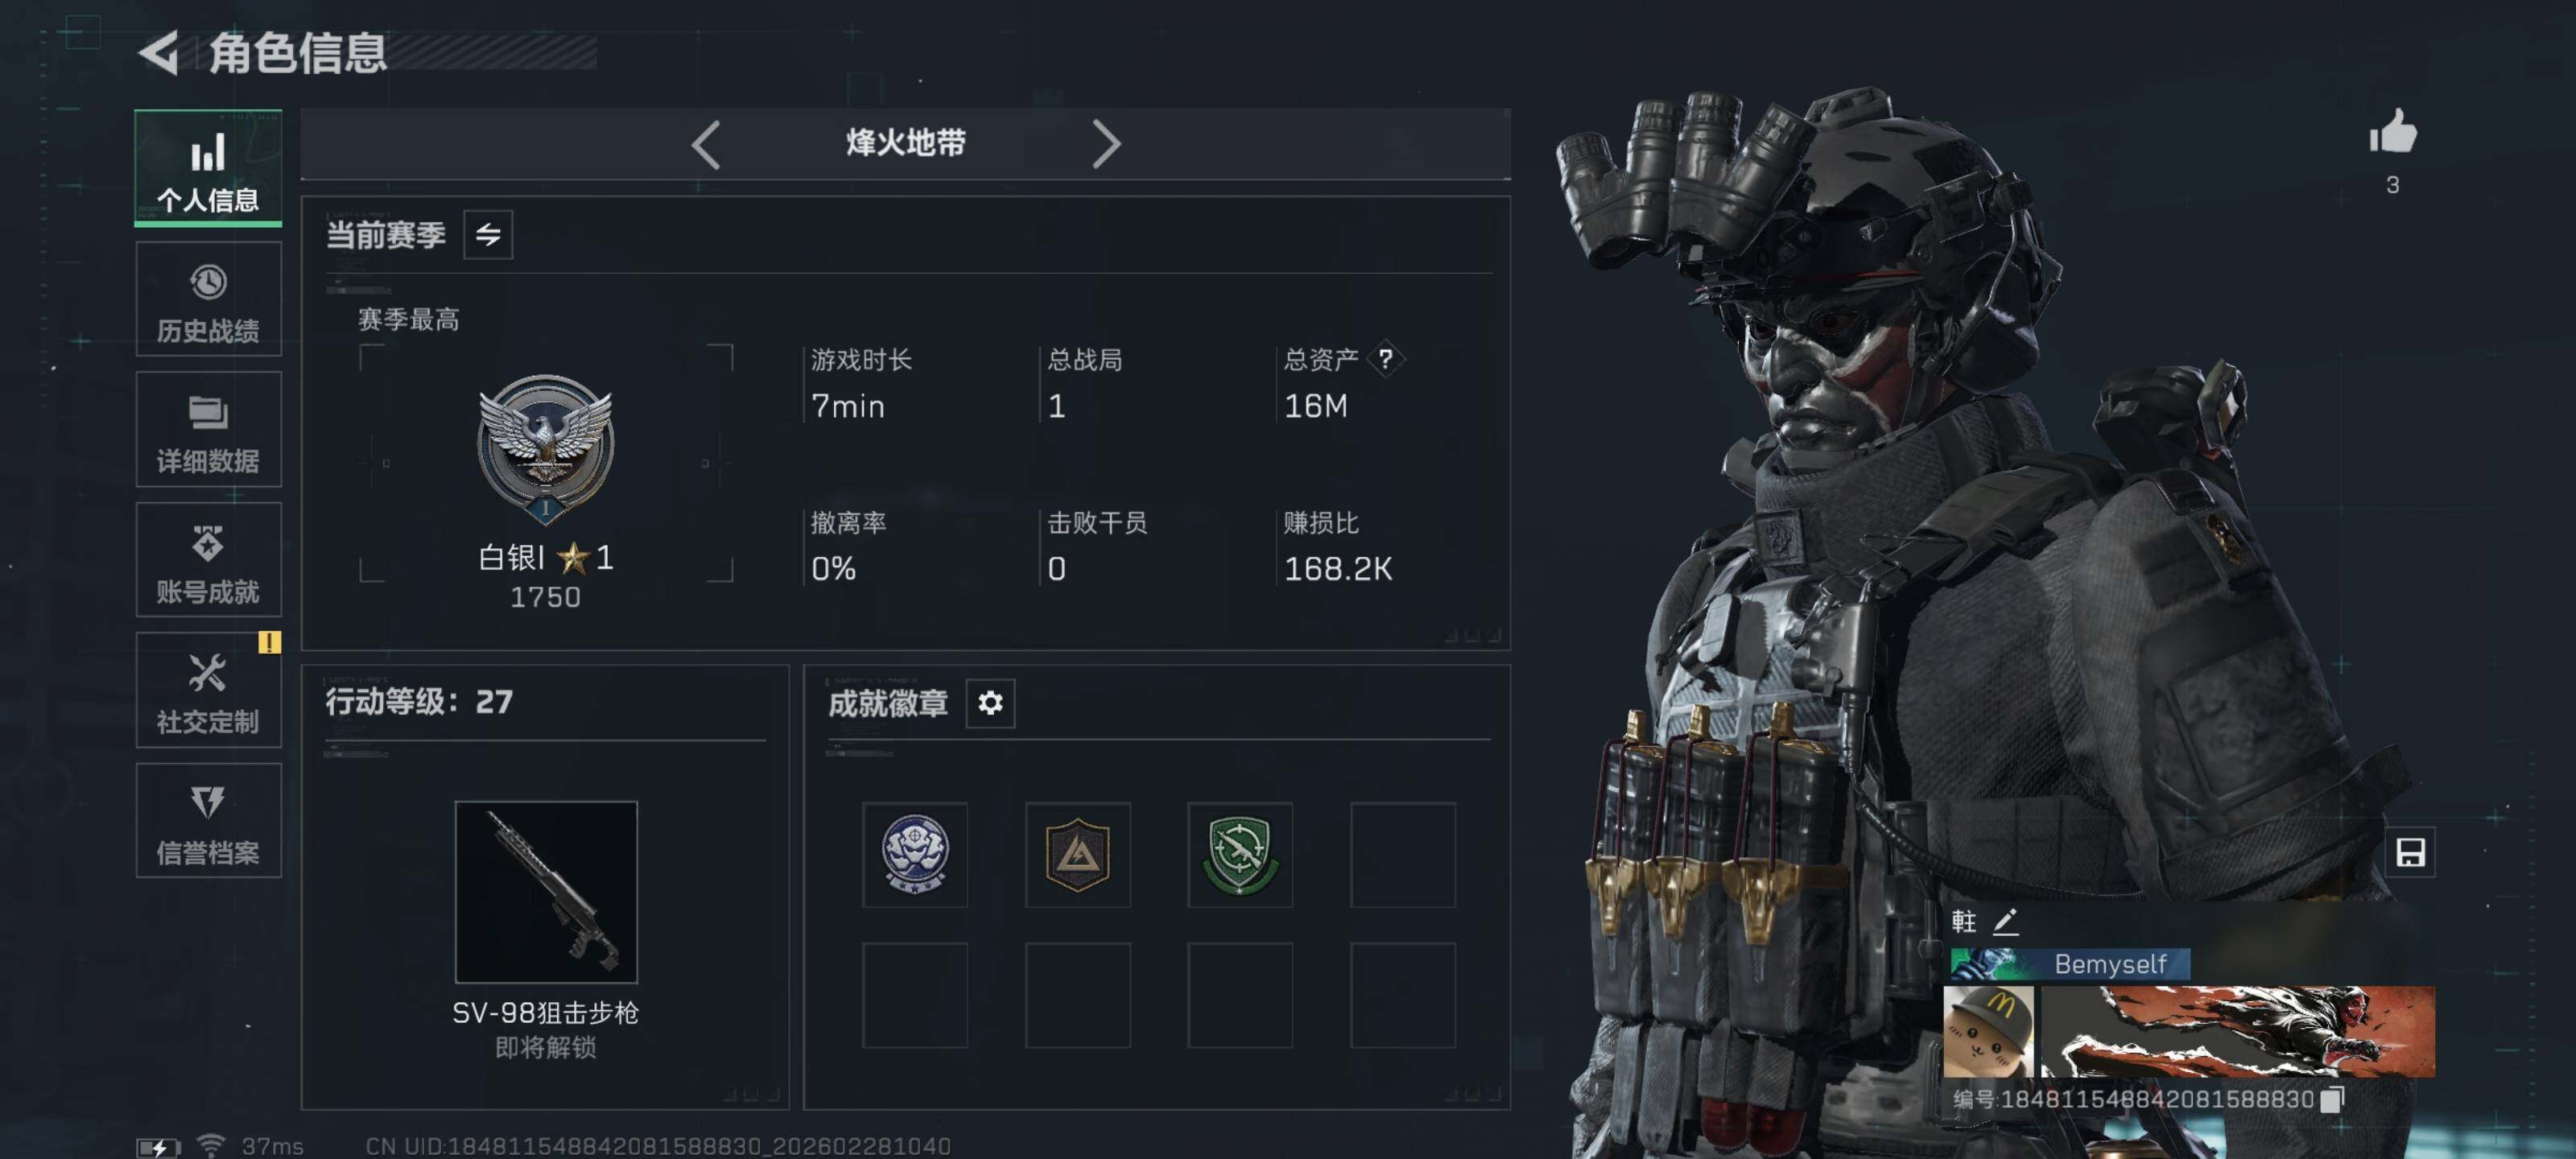Open the 成就徽章 settings gear
Screen dimensions: 2576x1159
tap(990, 703)
